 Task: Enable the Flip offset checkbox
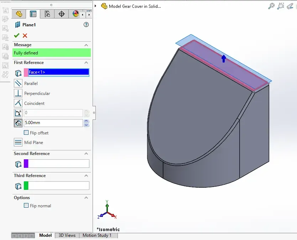pyautogui.click(x=26, y=133)
